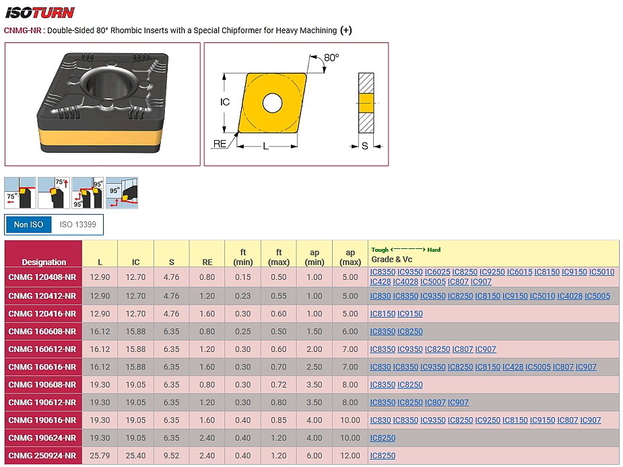This screenshot has width=623, height=467.
Task: Select the 75° upward-feed facing application icon
Action: click(54, 193)
